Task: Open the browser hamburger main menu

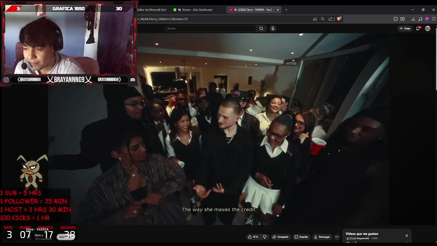Action: tap(434, 19)
